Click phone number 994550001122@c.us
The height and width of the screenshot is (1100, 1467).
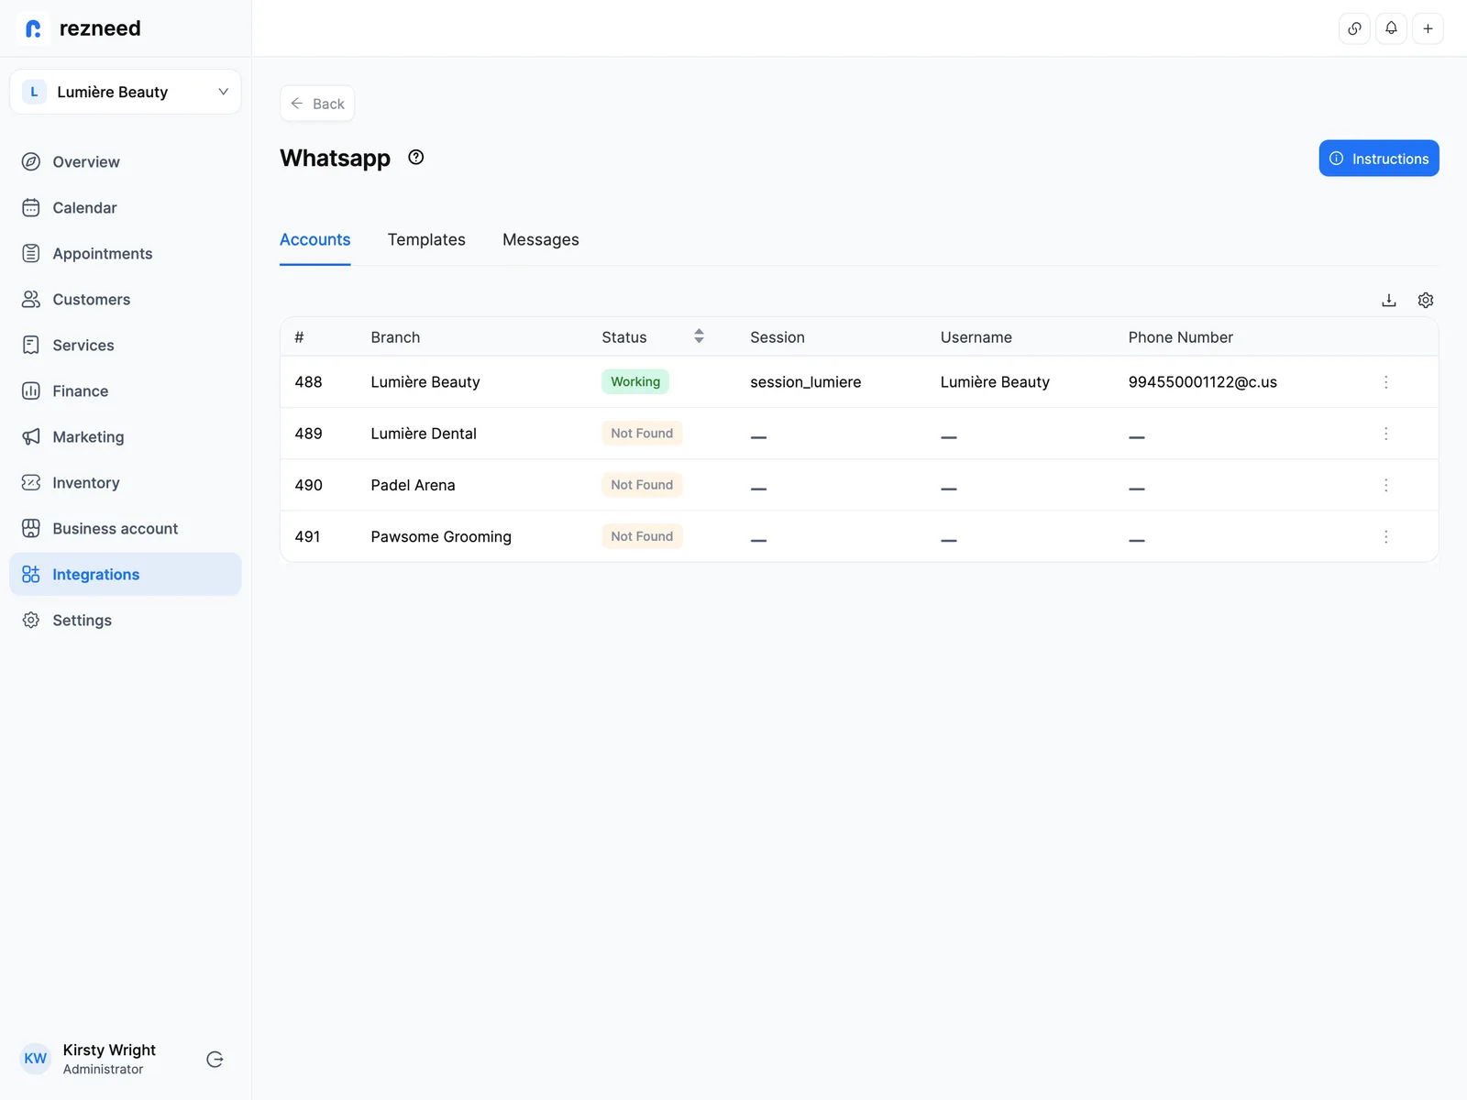[1203, 382]
